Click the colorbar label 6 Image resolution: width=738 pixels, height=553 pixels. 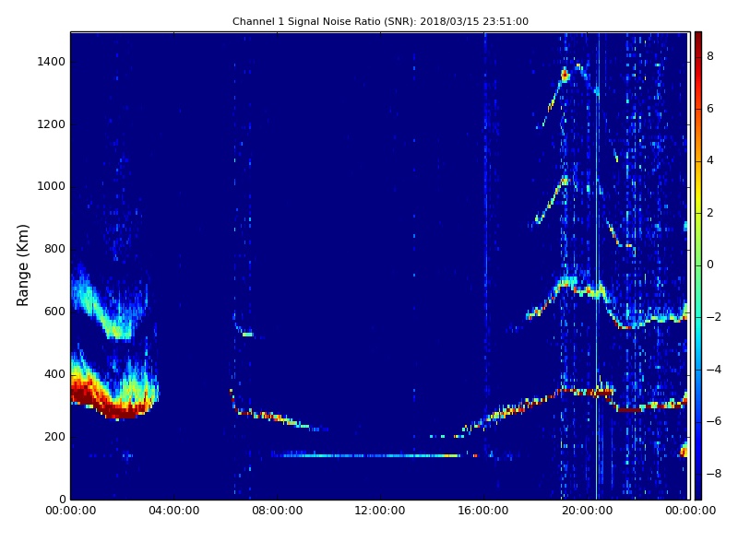click(x=710, y=109)
